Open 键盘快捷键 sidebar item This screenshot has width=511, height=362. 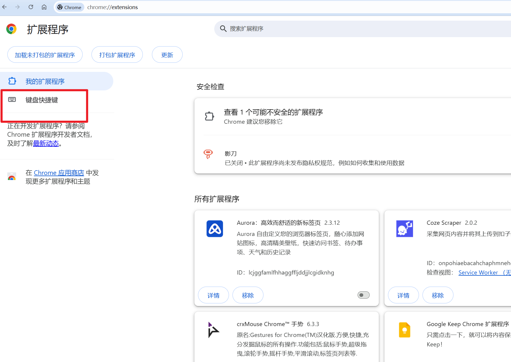coord(57,100)
